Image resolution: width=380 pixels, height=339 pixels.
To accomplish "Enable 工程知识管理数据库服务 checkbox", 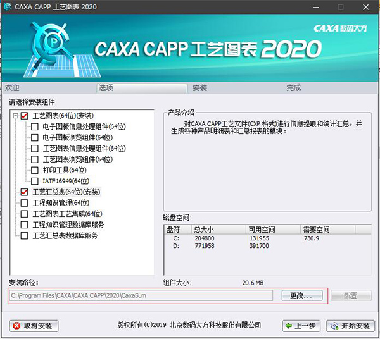I will [24, 225].
